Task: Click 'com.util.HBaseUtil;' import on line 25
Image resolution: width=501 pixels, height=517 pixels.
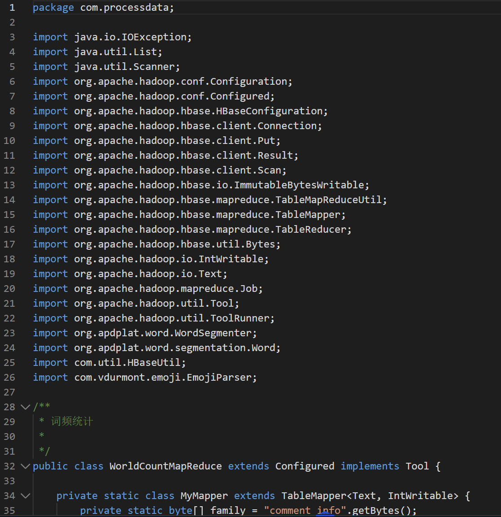Action: click(130, 363)
